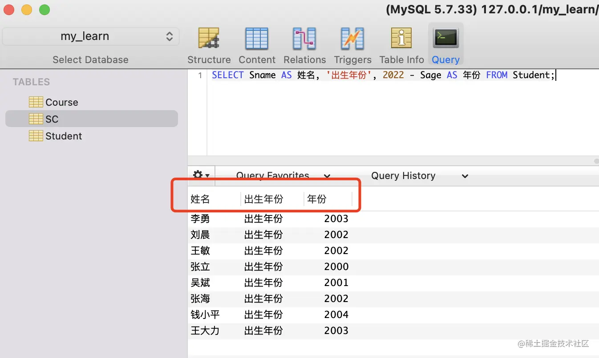Image resolution: width=599 pixels, height=358 pixels.
Task: Click the 出生年份 column header
Action: pos(272,199)
